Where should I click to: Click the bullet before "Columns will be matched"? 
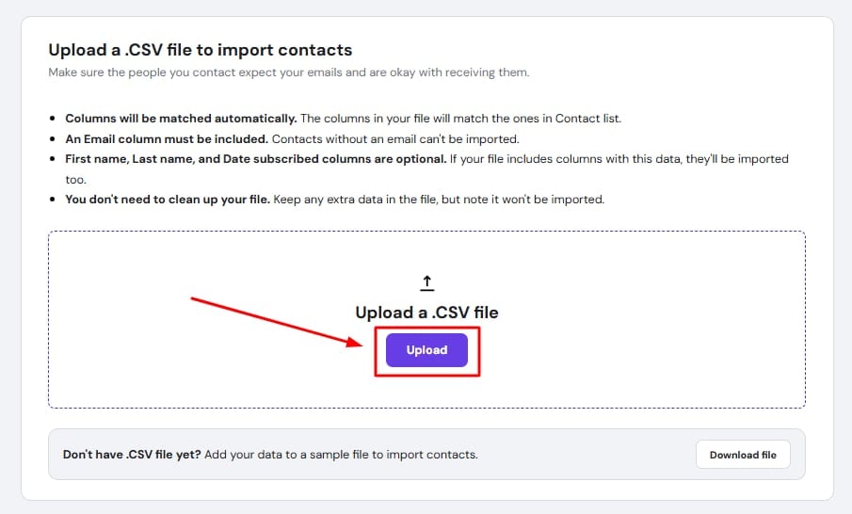pyautogui.click(x=53, y=119)
